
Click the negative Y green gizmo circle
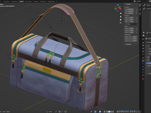click(116, 9)
